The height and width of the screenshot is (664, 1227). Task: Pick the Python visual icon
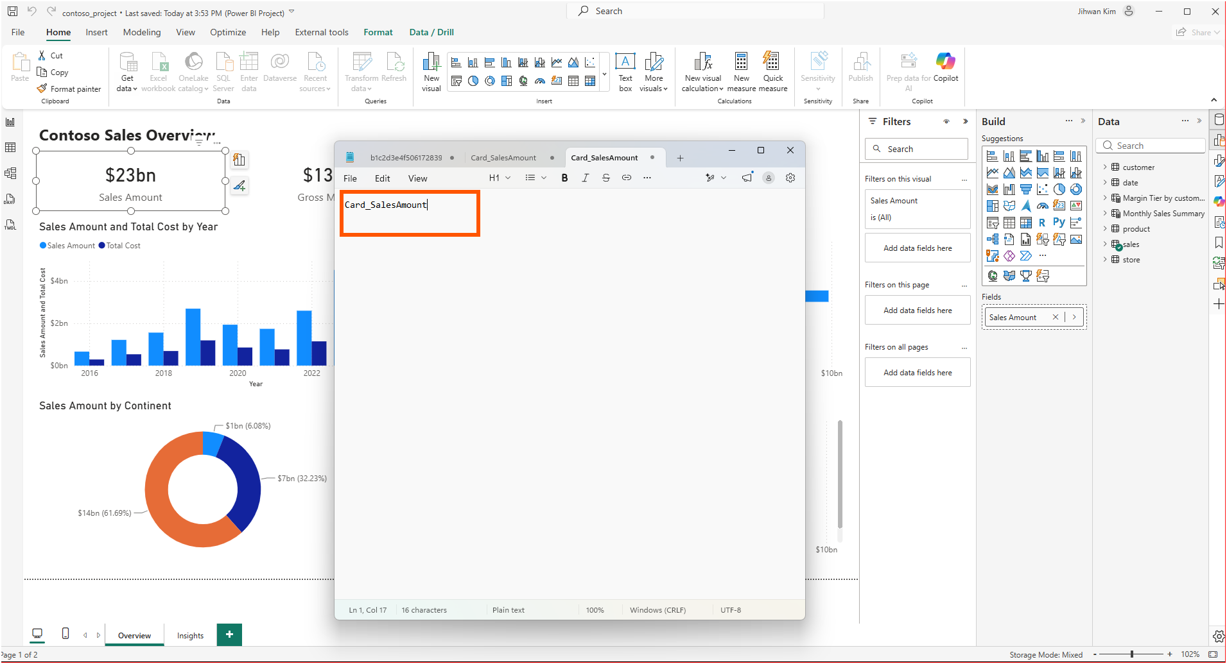click(x=1059, y=223)
